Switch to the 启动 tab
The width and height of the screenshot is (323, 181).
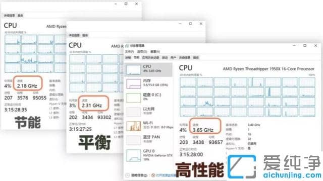coord(165,58)
